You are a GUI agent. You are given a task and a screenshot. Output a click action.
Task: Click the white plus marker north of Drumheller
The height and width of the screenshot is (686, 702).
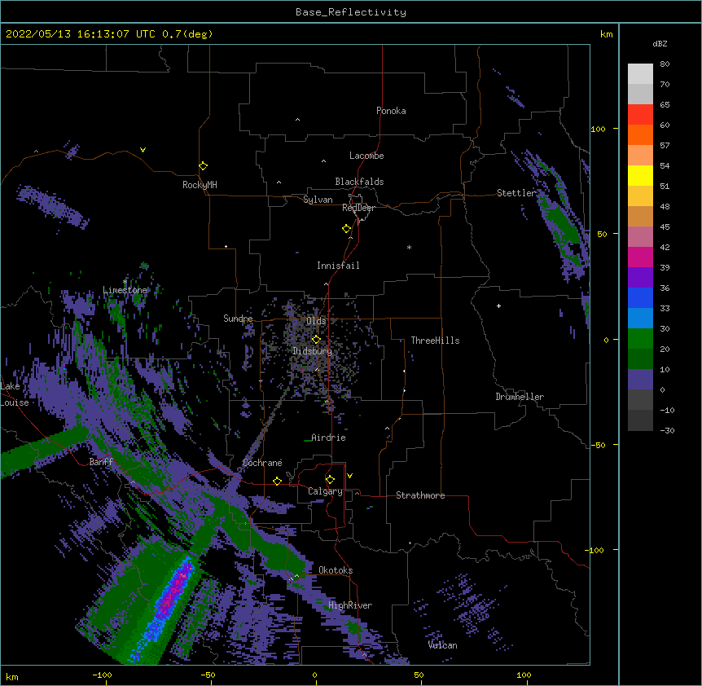[x=498, y=306]
